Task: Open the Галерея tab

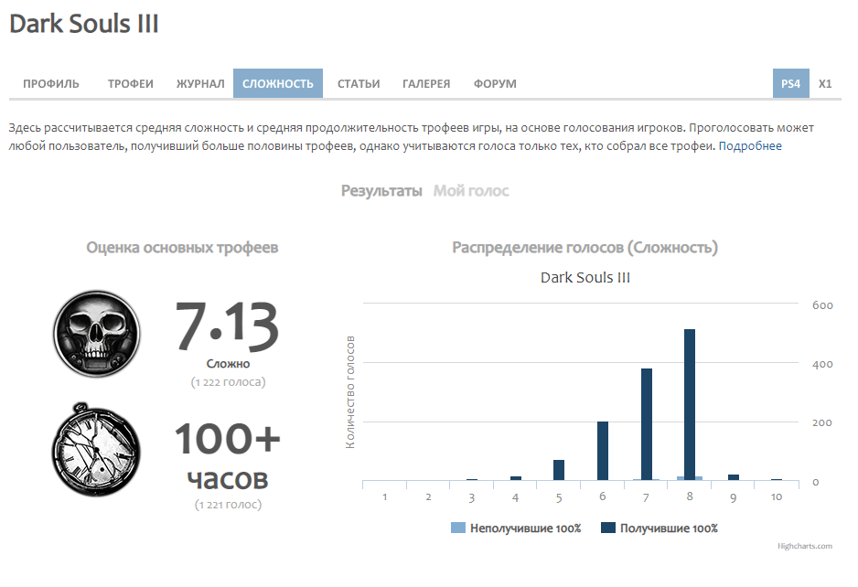Action: pos(426,83)
